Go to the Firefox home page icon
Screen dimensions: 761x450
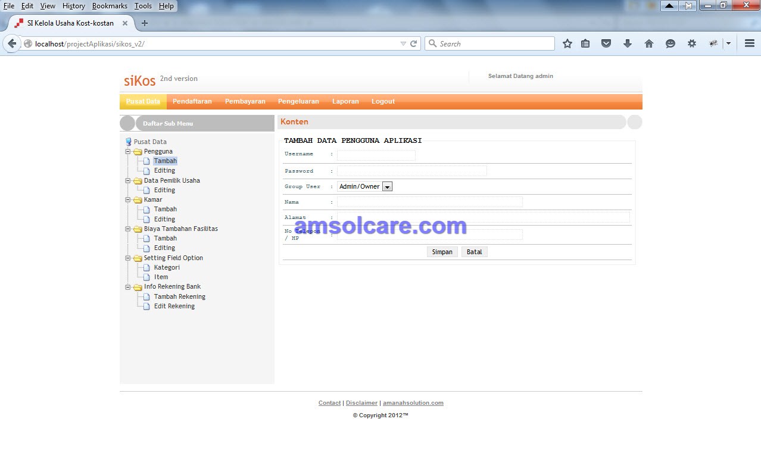(x=649, y=43)
